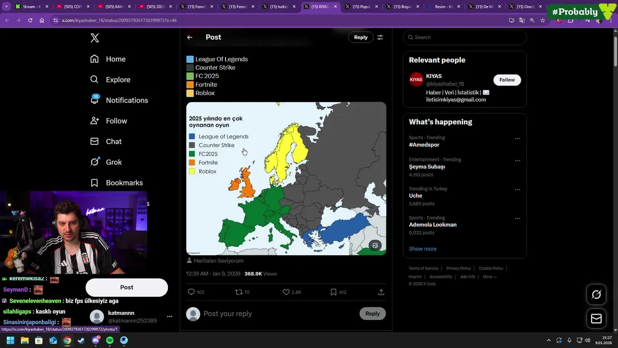Open the Follow section in the sidebar
This screenshot has width=618, height=348.
[x=109, y=121]
